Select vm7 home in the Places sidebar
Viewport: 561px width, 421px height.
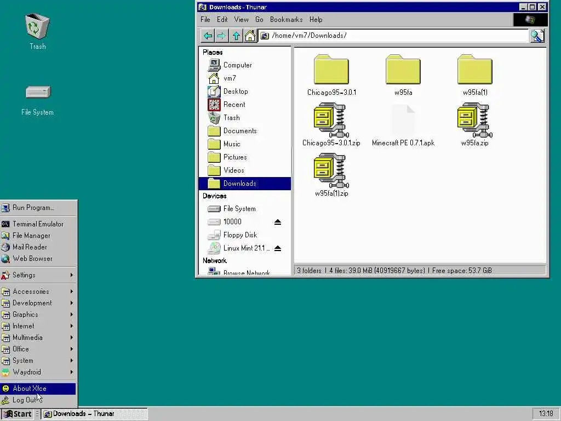click(245, 78)
